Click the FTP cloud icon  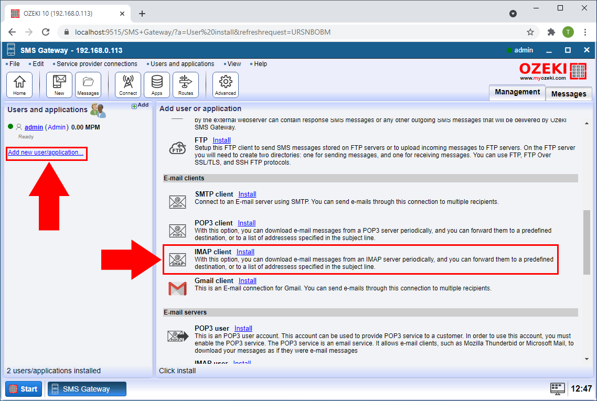click(x=177, y=148)
